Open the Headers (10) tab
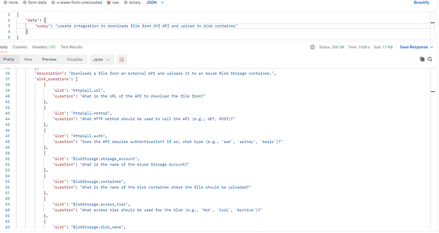 coord(44,47)
